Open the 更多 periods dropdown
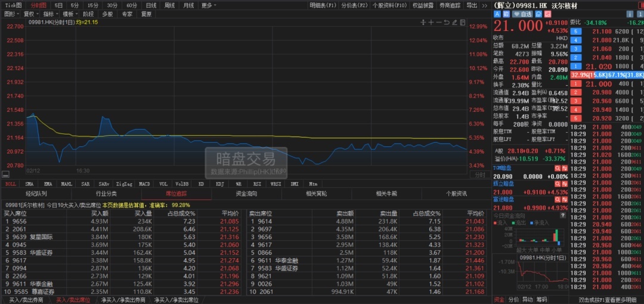The image size is (644, 304). click(x=209, y=5)
